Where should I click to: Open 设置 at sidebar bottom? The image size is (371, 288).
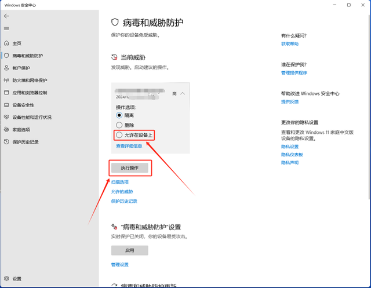[17, 279]
